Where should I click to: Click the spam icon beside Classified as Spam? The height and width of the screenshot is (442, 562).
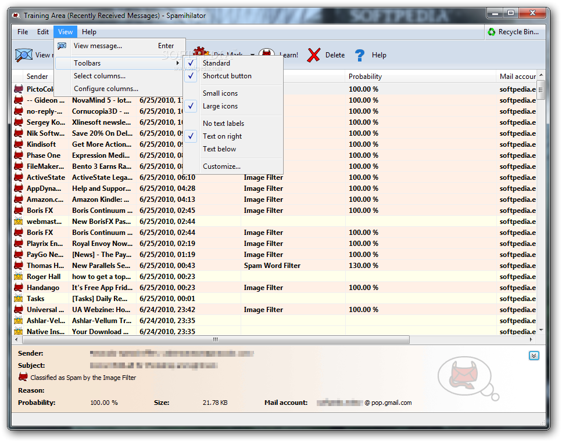coord(23,377)
